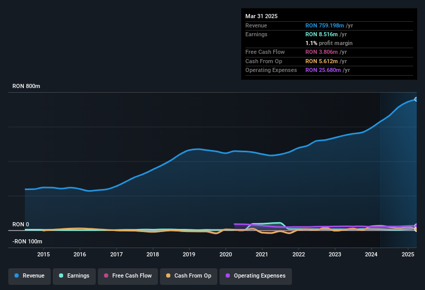Click the 2023 x-axis label
The width and height of the screenshot is (425, 290).
coord(335,254)
